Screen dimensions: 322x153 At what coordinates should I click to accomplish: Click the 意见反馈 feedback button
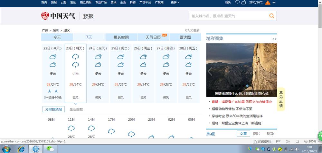point(281,99)
